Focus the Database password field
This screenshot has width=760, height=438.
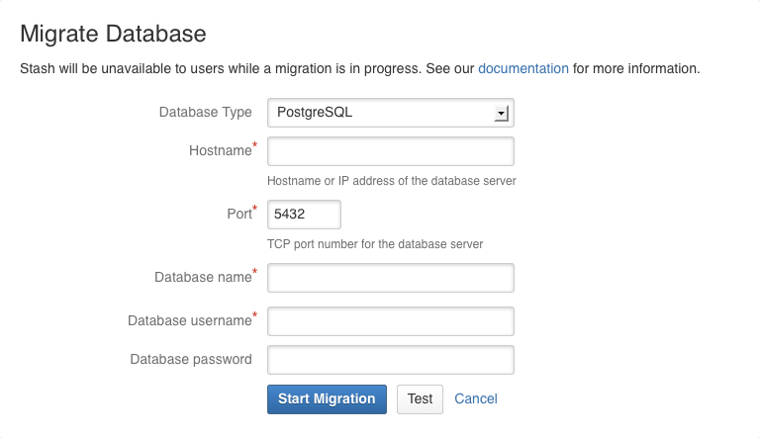[390, 360]
